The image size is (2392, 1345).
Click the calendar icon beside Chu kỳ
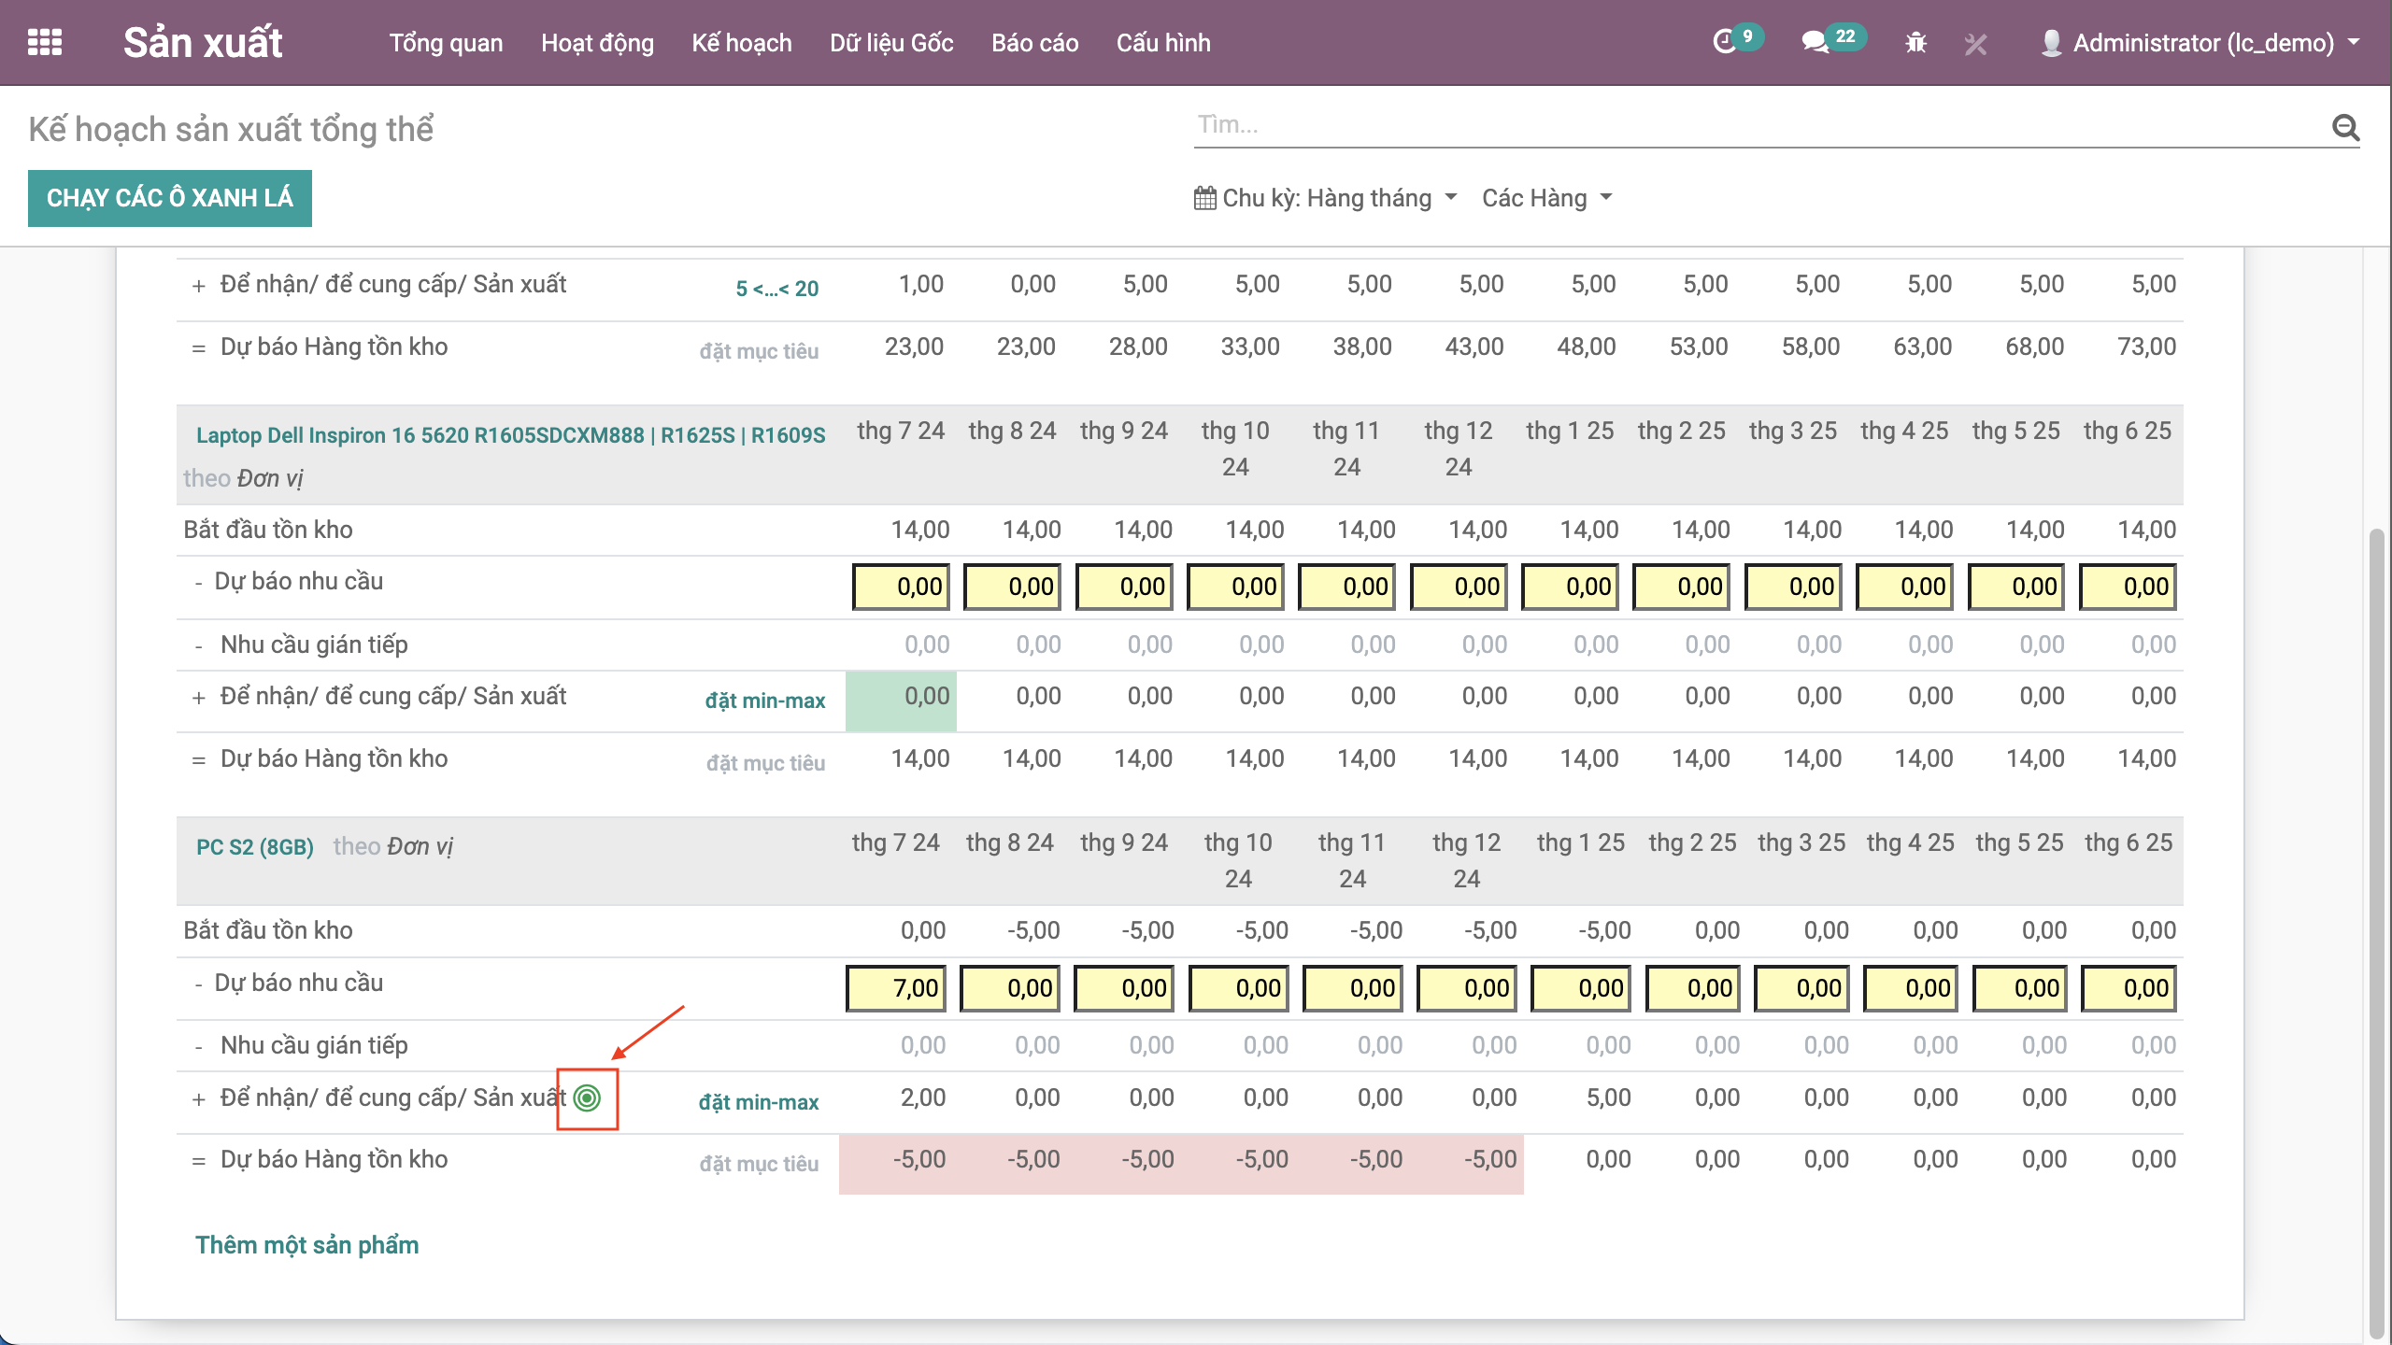point(1205,198)
